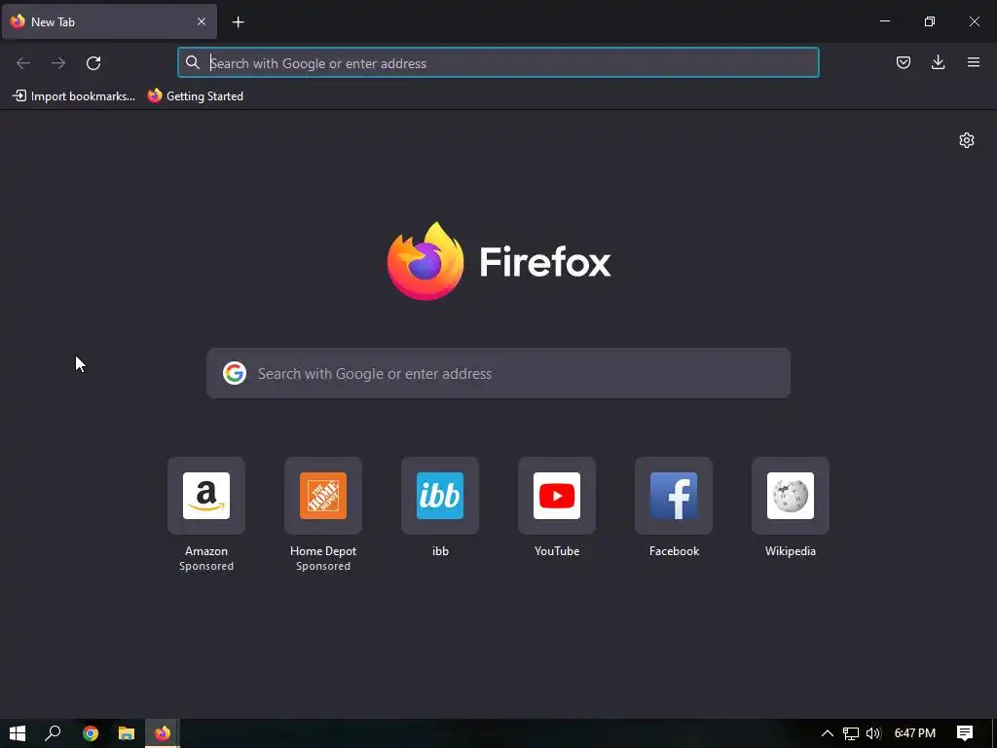Open the Downloads panel icon

pos(938,62)
